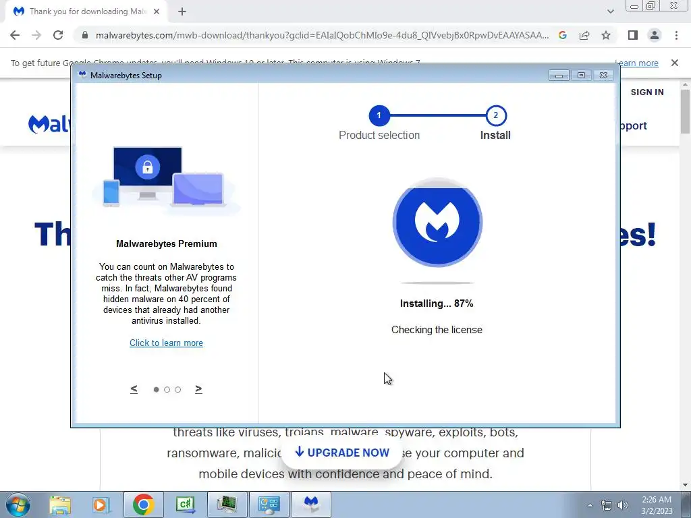Open the Control Panel taskbar icon
This screenshot has width=691, height=518.
pos(269,505)
